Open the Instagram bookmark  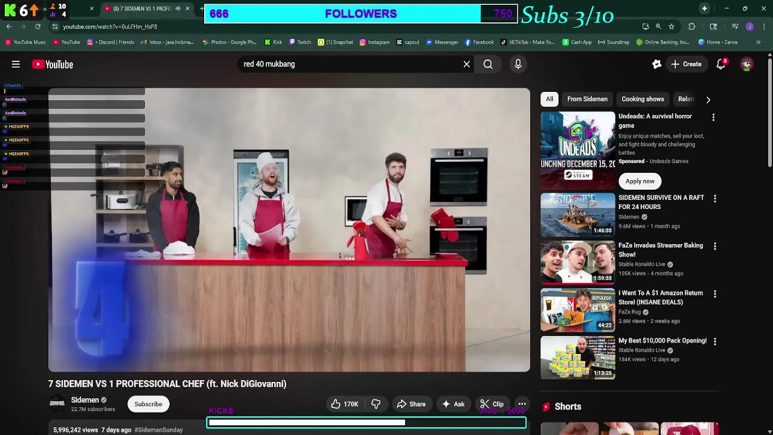click(x=374, y=42)
